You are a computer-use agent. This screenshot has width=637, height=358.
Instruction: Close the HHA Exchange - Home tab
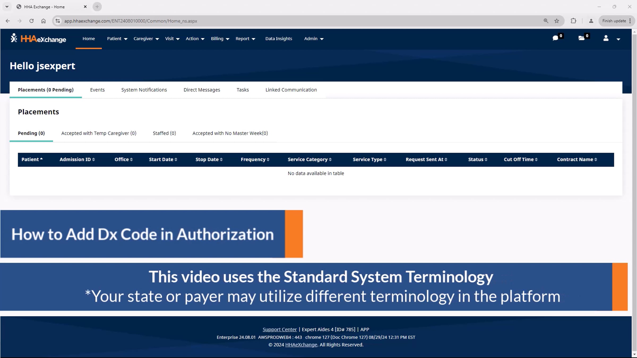(x=85, y=7)
